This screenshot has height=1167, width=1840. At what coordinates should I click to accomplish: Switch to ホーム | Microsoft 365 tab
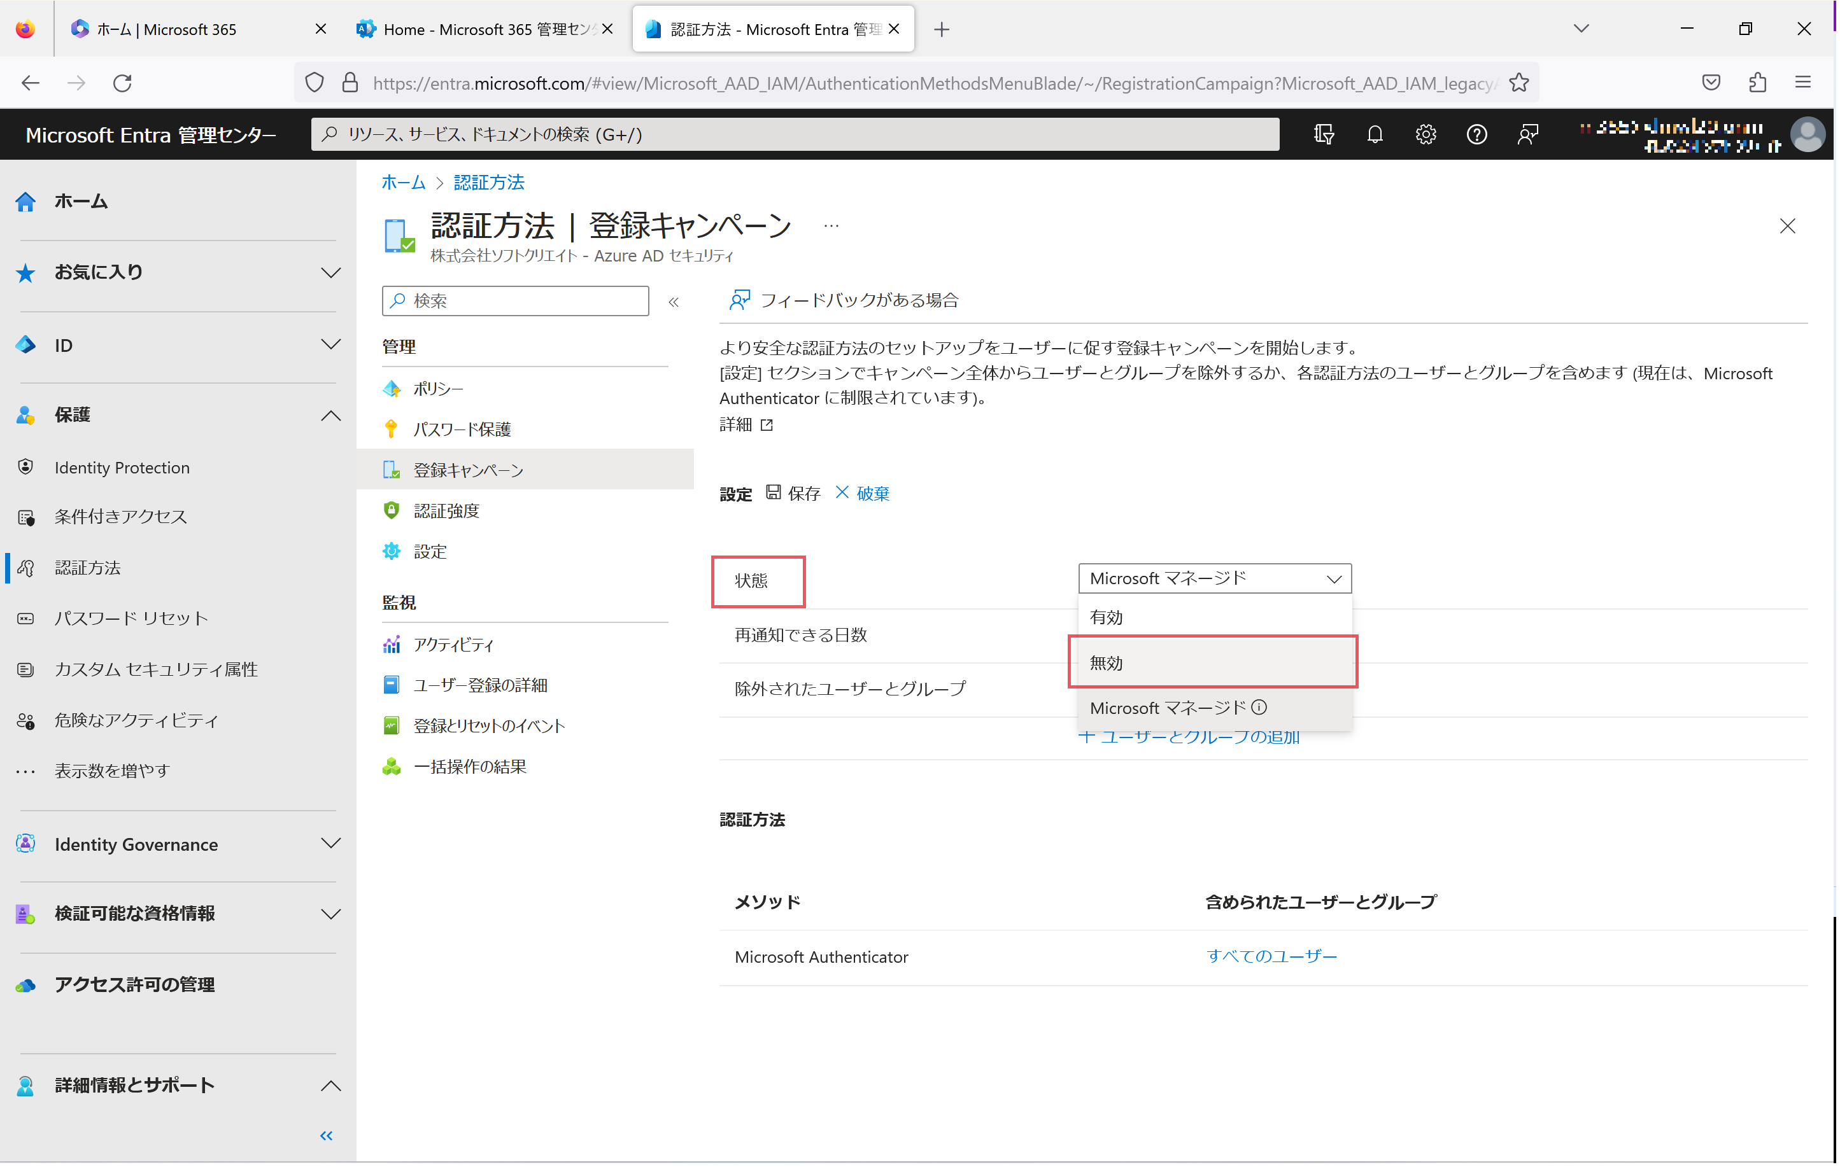(199, 29)
